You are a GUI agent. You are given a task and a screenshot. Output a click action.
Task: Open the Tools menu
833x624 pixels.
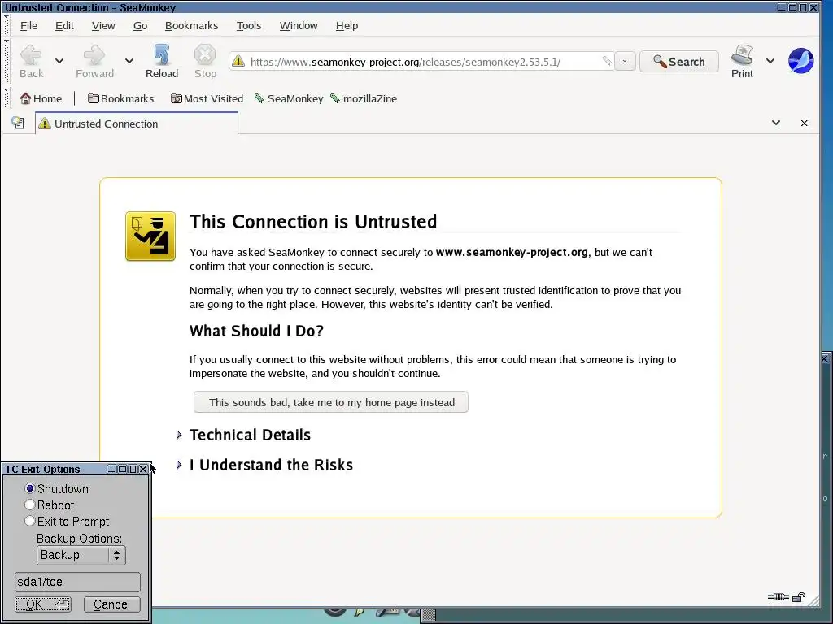pyautogui.click(x=249, y=25)
